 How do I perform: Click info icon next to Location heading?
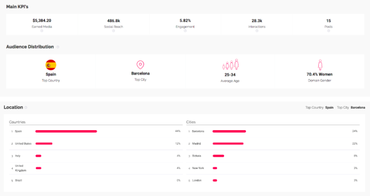click(26, 108)
